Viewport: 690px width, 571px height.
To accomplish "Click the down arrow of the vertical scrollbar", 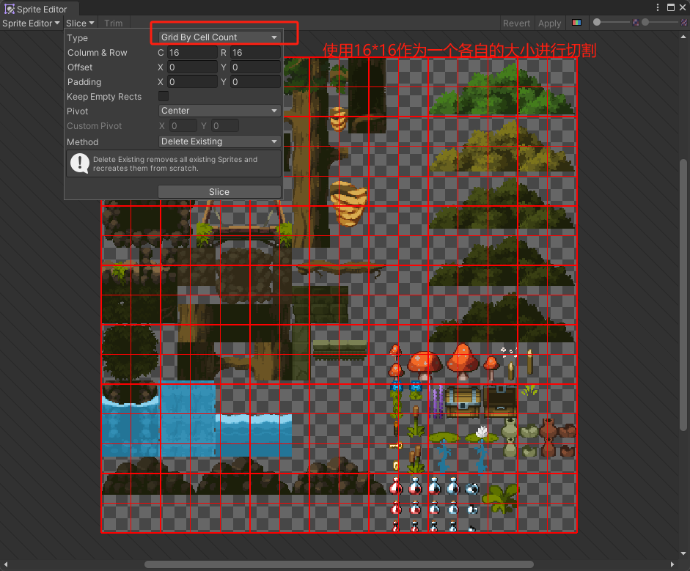I will (683, 553).
